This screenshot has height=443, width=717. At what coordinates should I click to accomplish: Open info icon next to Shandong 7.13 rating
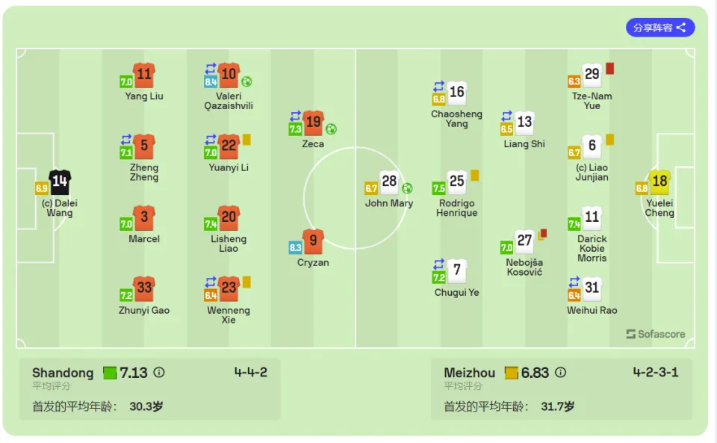158,373
